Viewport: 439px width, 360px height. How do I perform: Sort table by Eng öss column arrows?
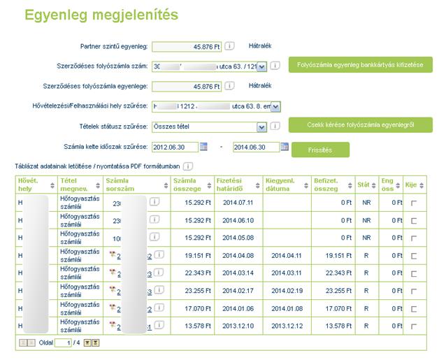tap(398, 185)
